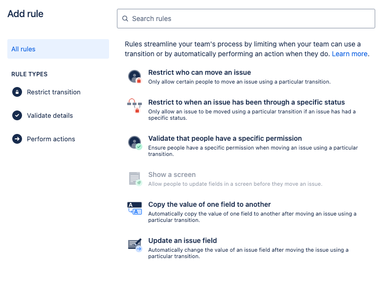384x285 pixels.
Task: Click the Validate details checkmark icon
Action: point(17,115)
